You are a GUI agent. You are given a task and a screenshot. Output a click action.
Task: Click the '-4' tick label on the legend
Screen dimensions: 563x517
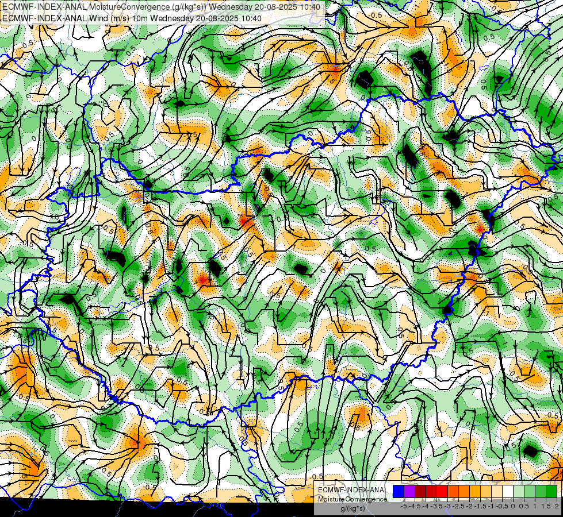coord(426,506)
